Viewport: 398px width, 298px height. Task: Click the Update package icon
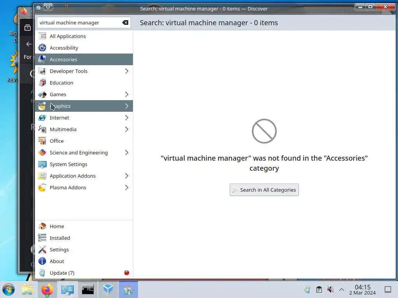pyautogui.click(x=42, y=273)
